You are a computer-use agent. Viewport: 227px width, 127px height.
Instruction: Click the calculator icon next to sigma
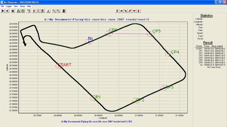pos(42,11)
